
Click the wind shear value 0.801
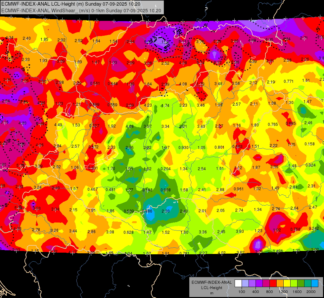(x=219, y=147)
